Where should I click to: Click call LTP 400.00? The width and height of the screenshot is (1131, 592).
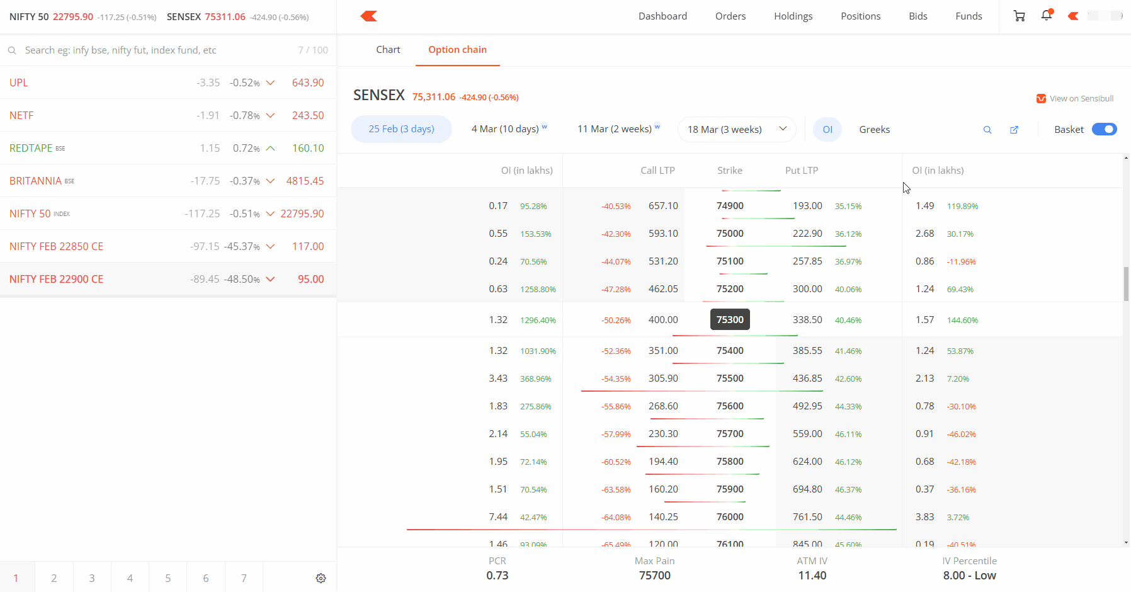tap(663, 320)
